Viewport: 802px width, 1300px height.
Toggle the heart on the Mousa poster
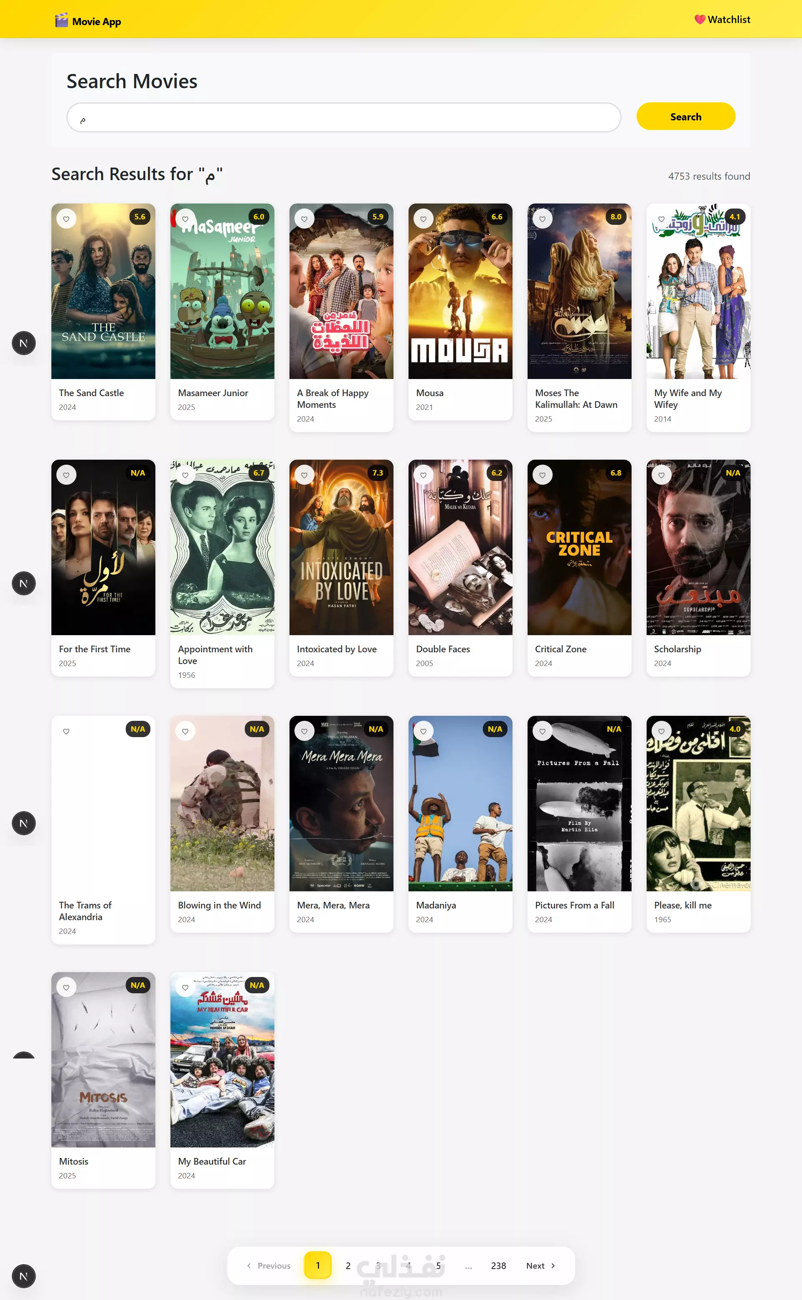coord(423,219)
